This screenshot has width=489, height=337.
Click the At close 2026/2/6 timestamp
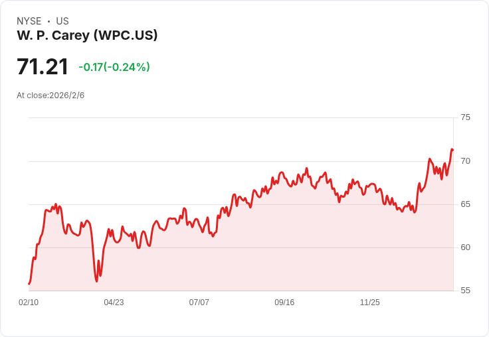tap(50, 96)
